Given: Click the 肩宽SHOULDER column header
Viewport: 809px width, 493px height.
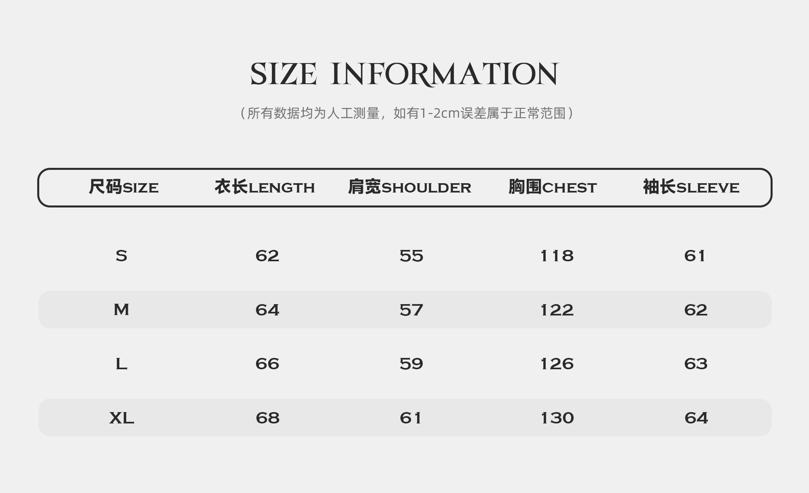Looking at the screenshot, I should click(409, 188).
